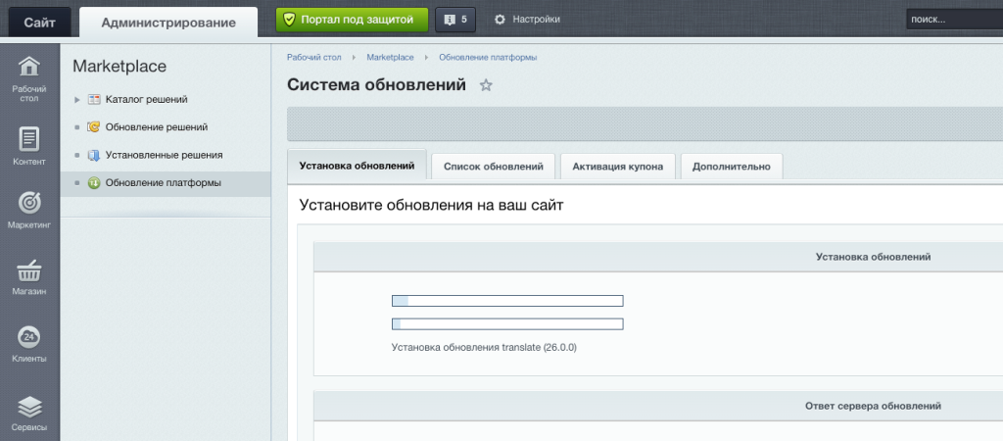Image resolution: width=1003 pixels, height=441 pixels.
Task: Open Обновление решений menu item
Action: pyautogui.click(x=157, y=127)
